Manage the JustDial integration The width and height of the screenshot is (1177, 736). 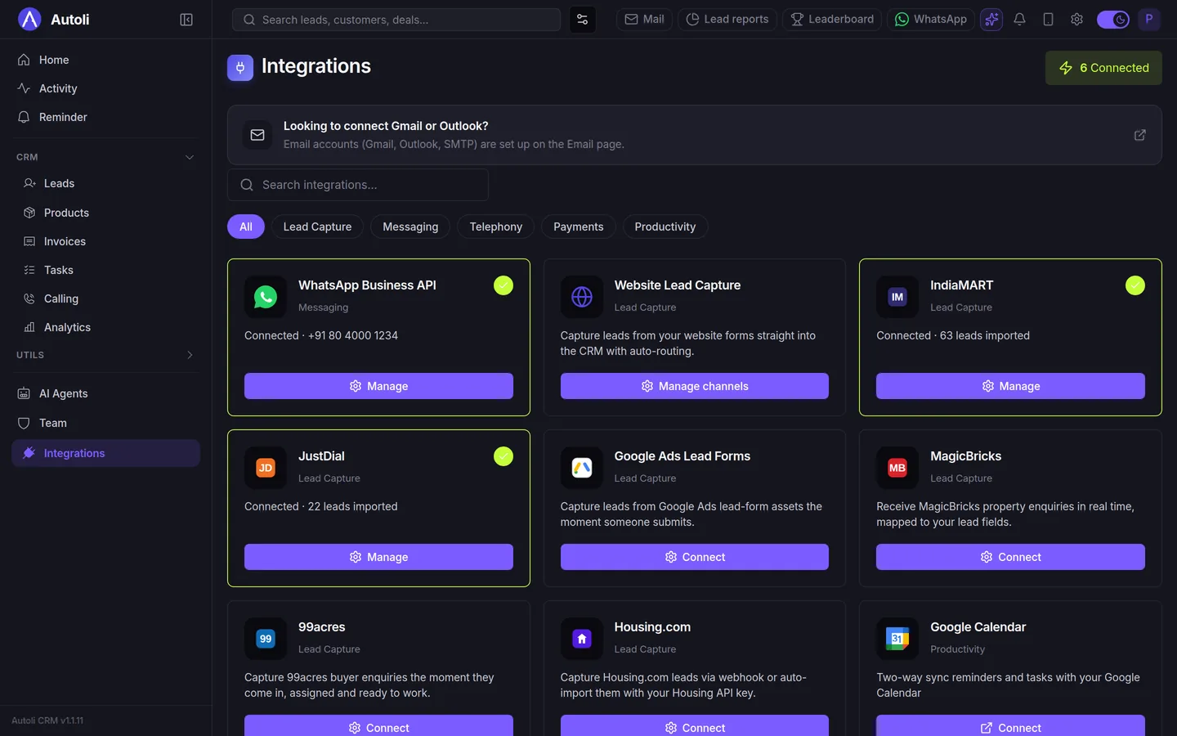pos(378,557)
